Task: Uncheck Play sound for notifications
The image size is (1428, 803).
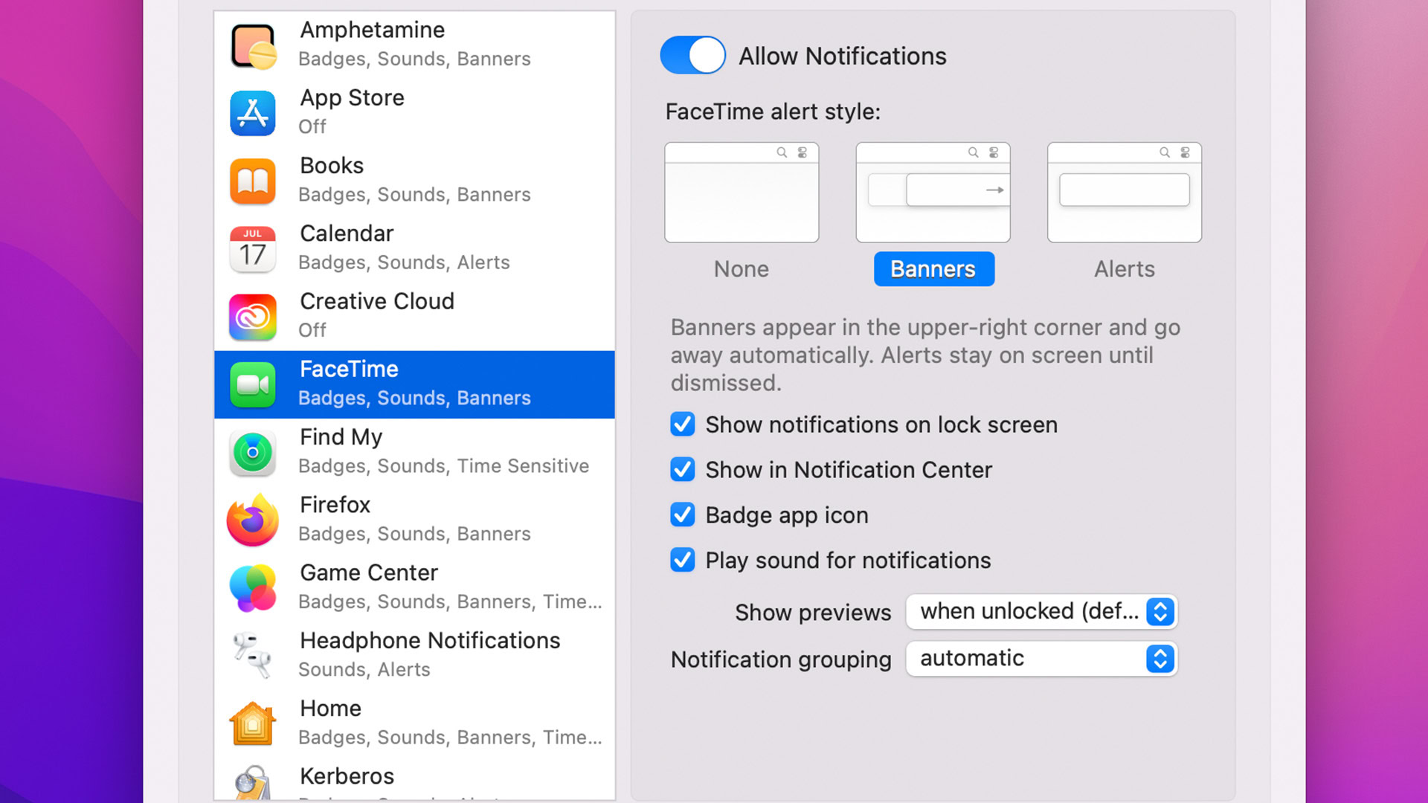Action: point(682,560)
